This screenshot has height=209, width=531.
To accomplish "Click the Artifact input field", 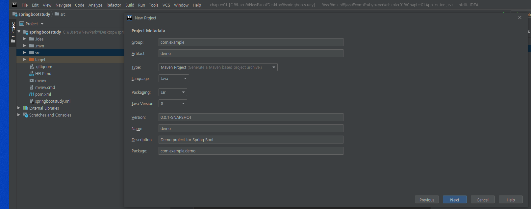I will [251, 53].
